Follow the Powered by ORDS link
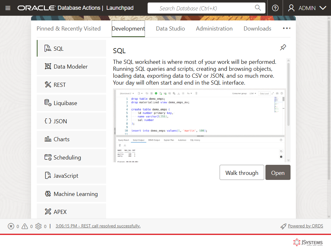 305,226
